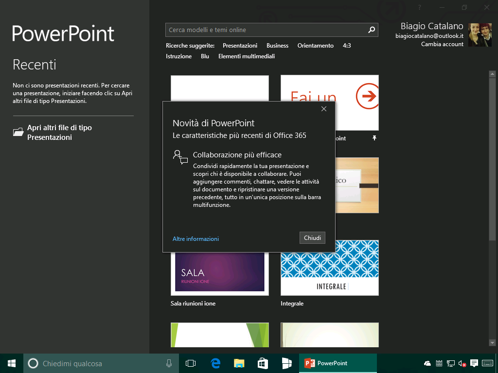Click the Chiudi button
The image size is (498, 373).
pyautogui.click(x=312, y=238)
